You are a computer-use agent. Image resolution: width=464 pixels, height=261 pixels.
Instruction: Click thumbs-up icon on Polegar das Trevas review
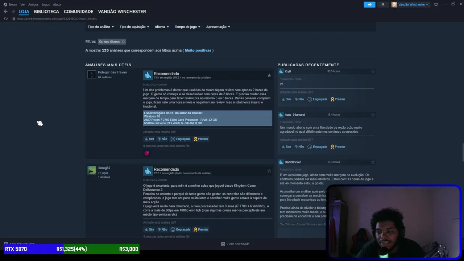point(148,75)
